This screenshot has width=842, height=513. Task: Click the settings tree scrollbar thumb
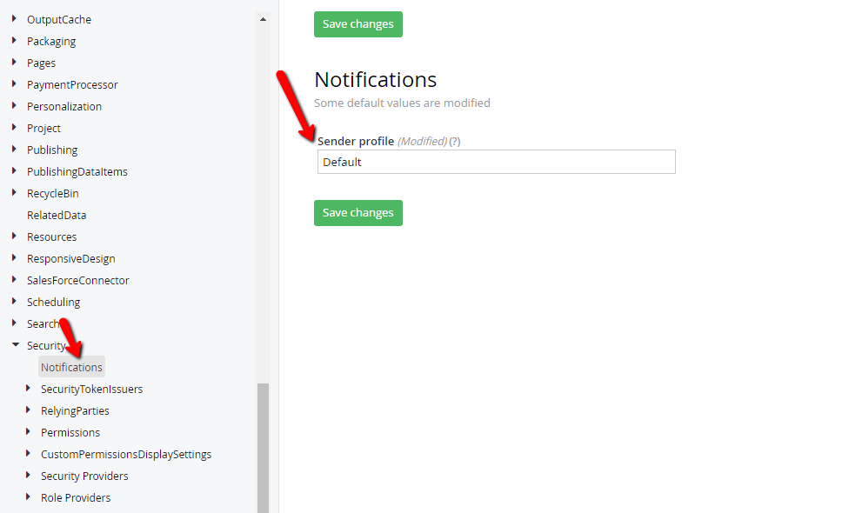[263, 448]
